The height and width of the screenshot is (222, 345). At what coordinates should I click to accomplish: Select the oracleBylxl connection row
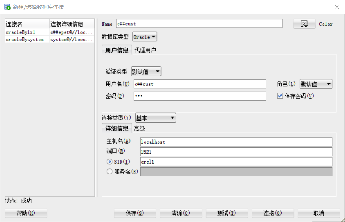50,32
